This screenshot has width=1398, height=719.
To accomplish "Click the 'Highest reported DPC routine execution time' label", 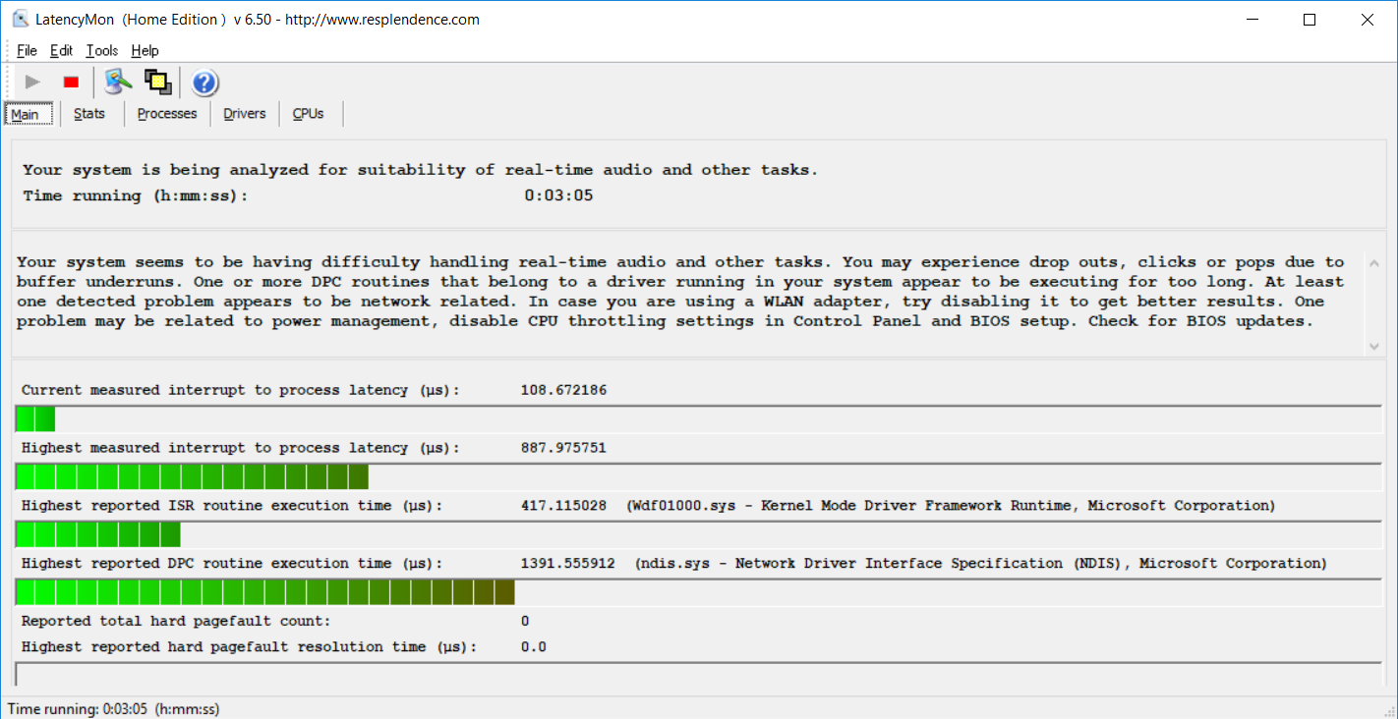I will (232, 564).
